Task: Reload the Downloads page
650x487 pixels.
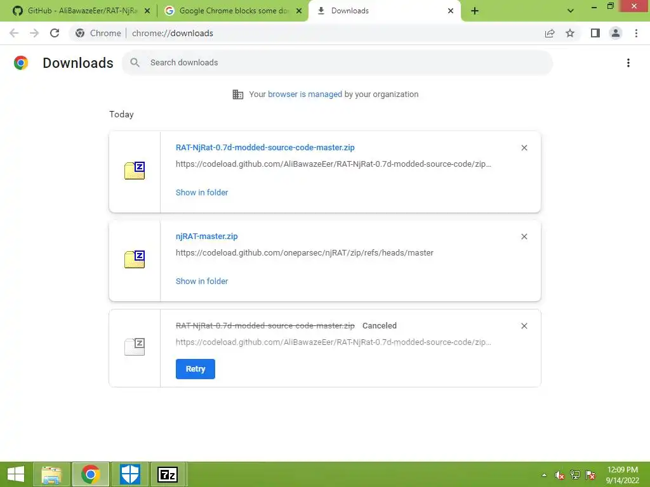Action: pos(55,33)
